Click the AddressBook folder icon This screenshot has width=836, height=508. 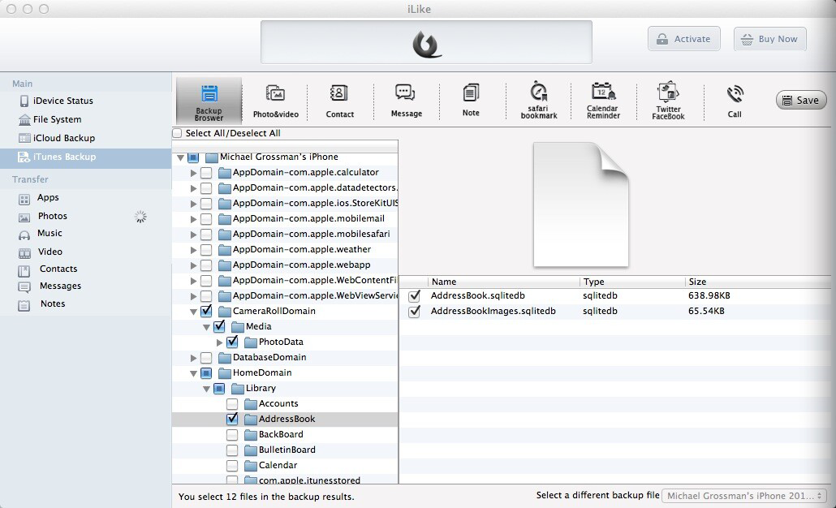click(251, 420)
